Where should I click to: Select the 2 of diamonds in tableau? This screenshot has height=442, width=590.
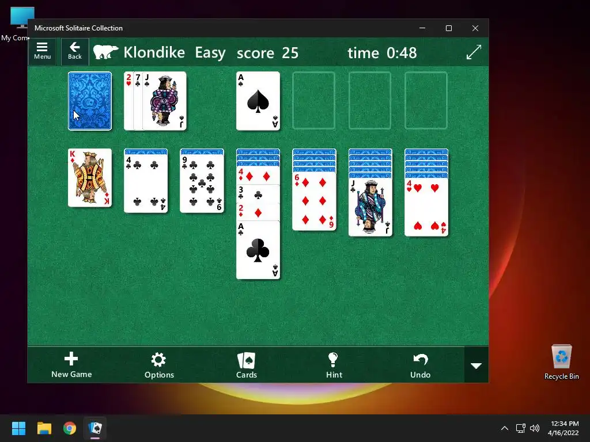click(258, 212)
